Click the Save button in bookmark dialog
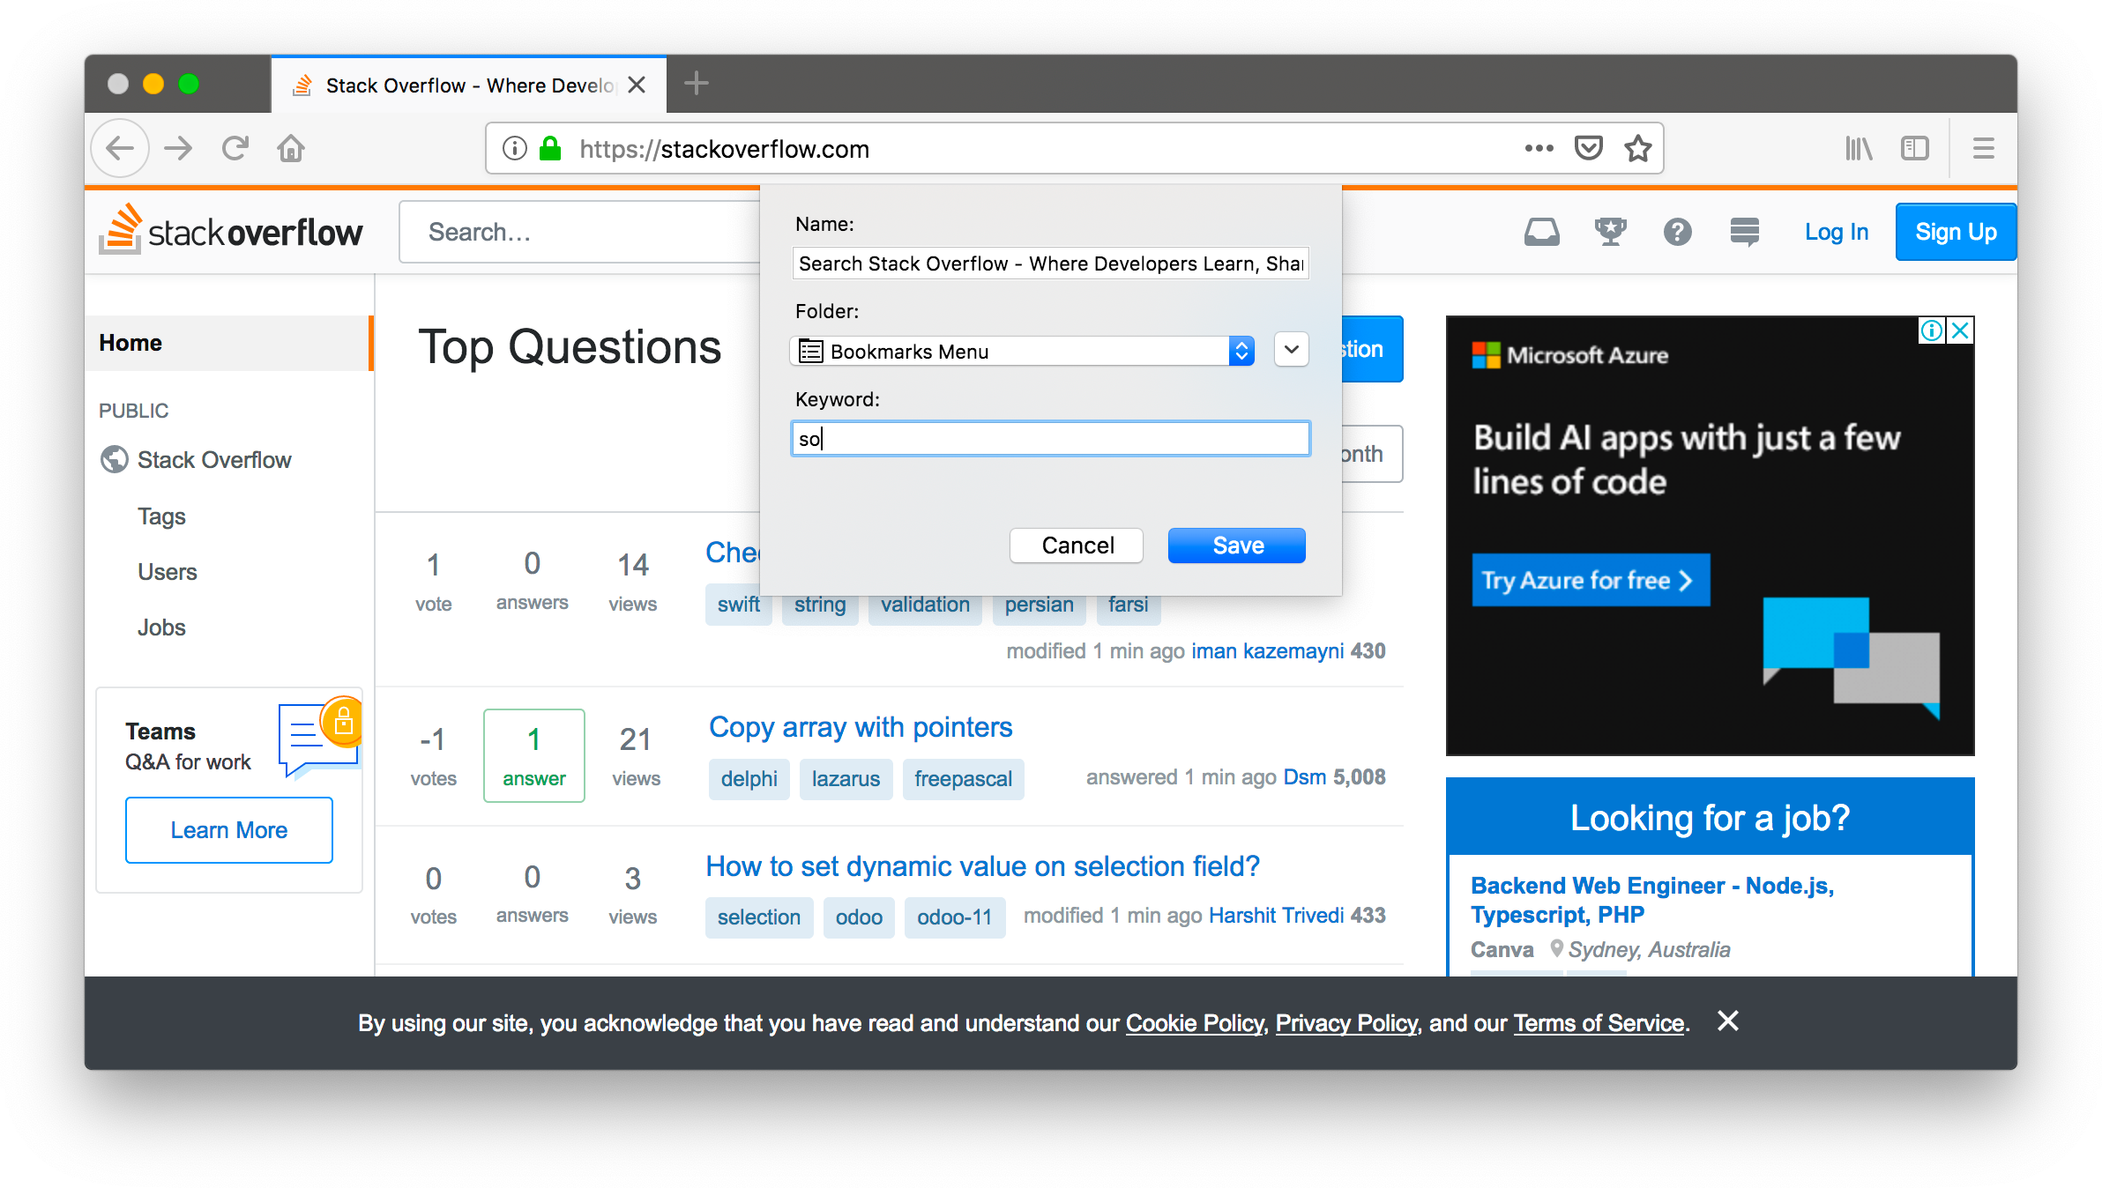 click(x=1236, y=546)
